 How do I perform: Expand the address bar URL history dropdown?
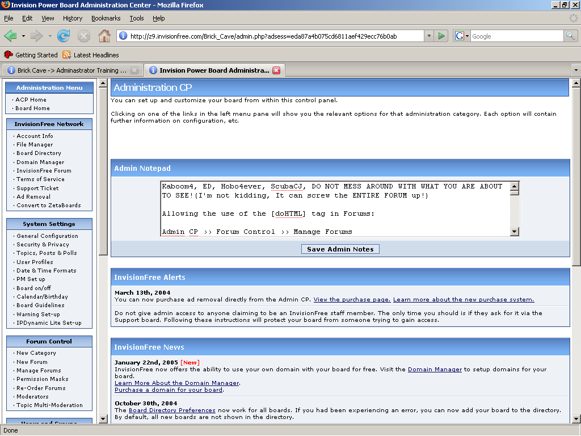pyautogui.click(x=429, y=36)
